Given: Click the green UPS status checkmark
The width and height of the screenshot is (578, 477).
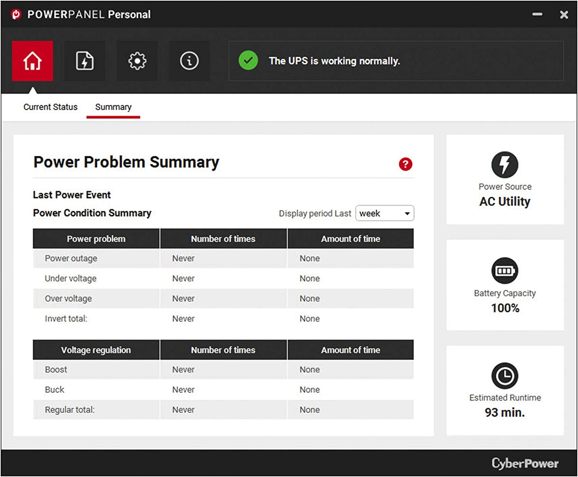Looking at the screenshot, I should [x=248, y=60].
